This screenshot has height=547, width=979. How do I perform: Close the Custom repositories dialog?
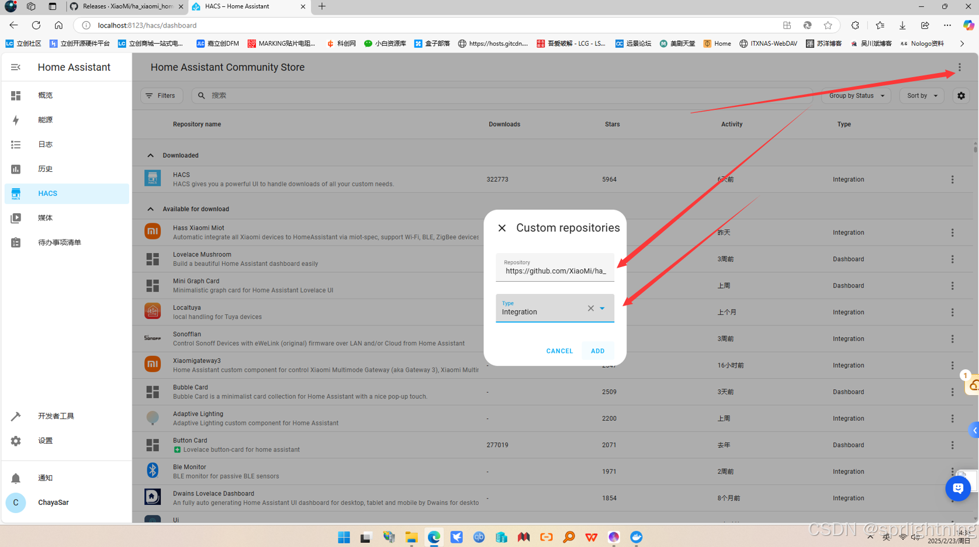point(502,228)
